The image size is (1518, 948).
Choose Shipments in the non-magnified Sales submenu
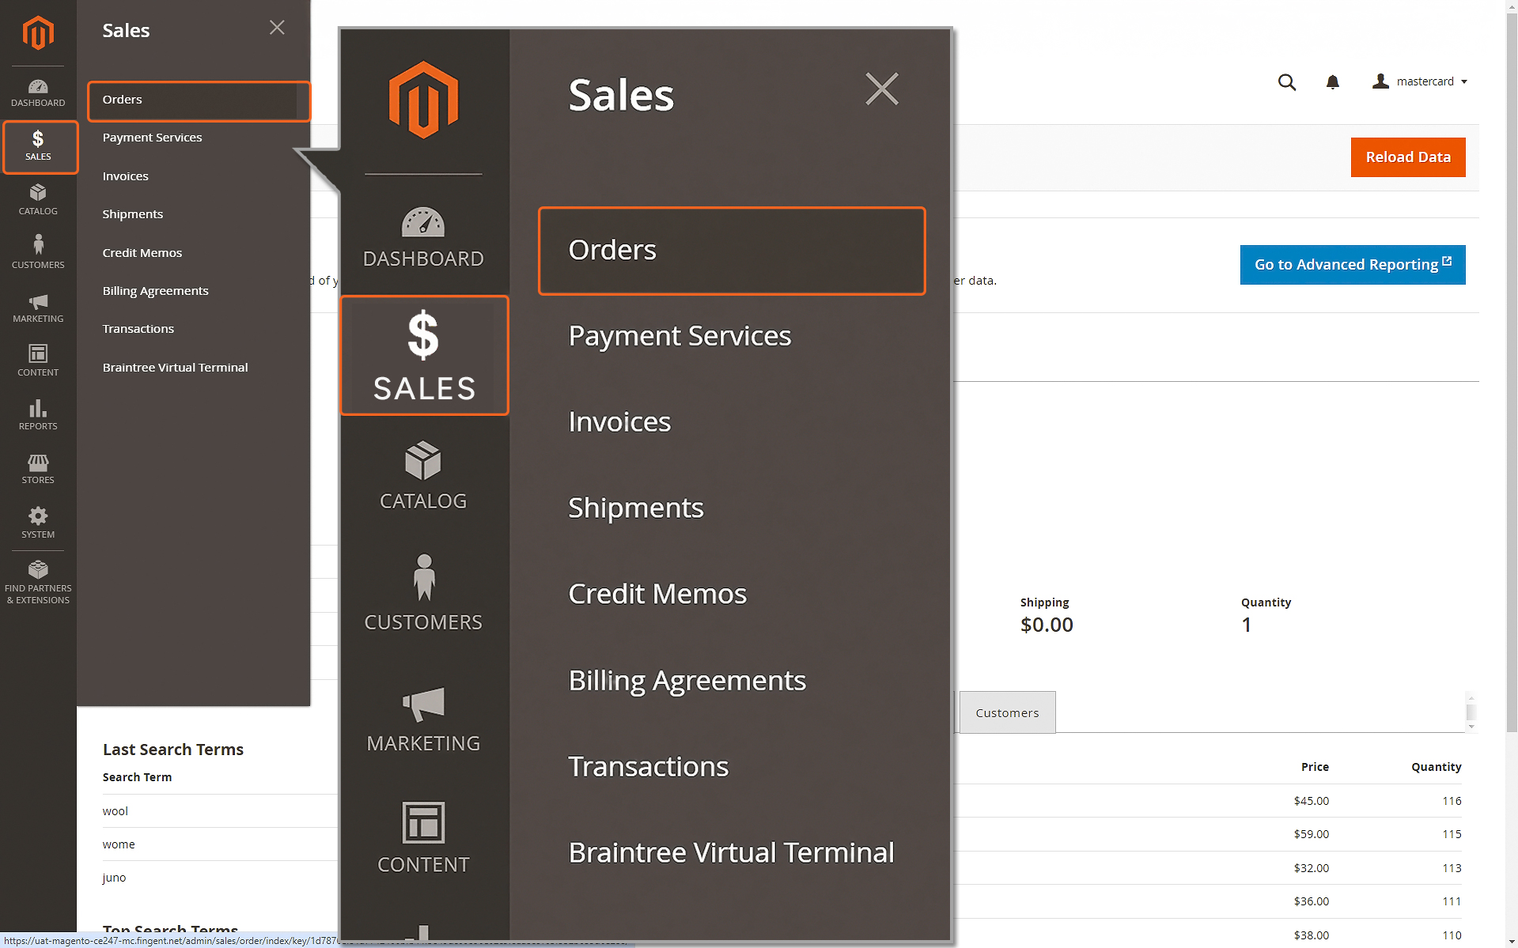[x=132, y=214]
